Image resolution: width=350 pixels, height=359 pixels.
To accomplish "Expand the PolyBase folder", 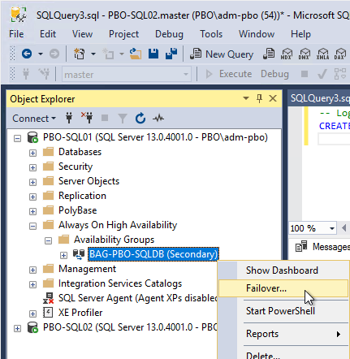I will click(32, 211).
